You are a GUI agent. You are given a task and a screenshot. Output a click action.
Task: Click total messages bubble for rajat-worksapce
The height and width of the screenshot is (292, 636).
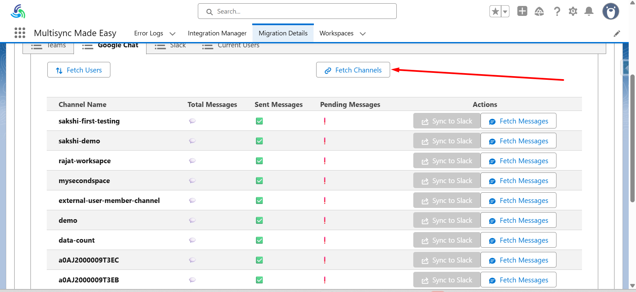[192, 161]
